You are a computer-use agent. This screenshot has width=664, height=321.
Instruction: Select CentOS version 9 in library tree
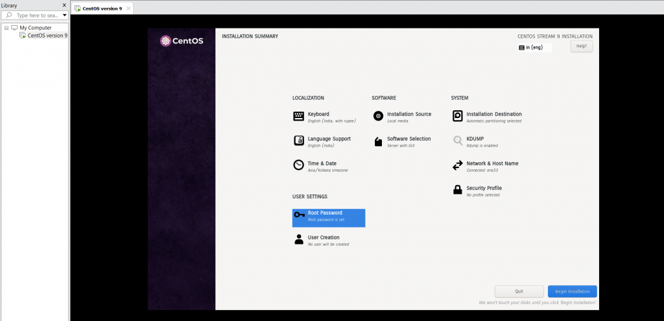(x=47, y=36)
